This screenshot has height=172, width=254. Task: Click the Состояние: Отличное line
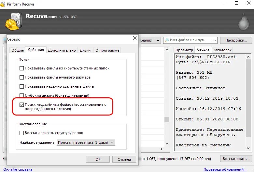(x=201, y=88)
